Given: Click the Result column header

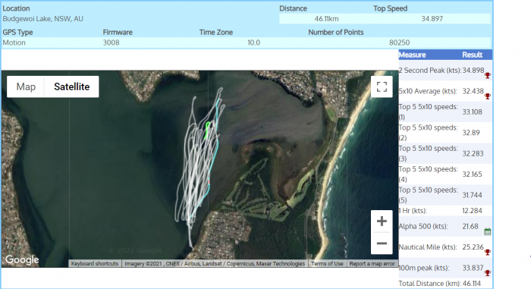Looking at the screenshot, I should pos(472,55).
